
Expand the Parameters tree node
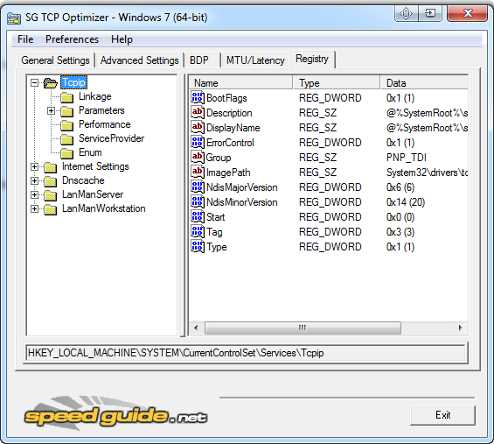coord(51,110)
